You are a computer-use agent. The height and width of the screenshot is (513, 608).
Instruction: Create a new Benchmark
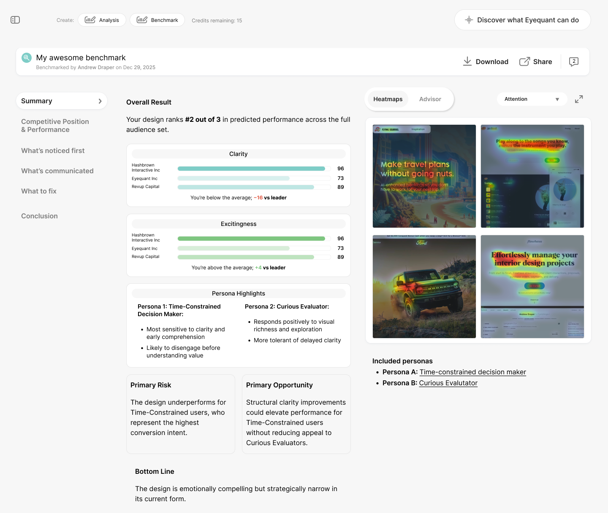pyautogui.click(x=157, y=20)
